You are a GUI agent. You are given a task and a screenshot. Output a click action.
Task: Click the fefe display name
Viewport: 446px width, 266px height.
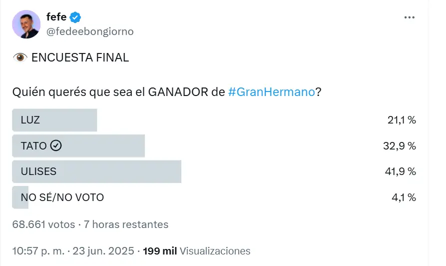(x=56, y=17)
